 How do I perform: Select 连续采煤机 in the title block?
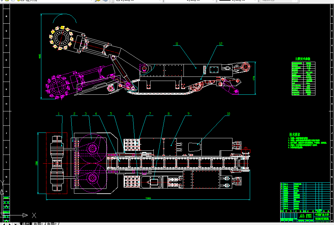pyautogui.click(x=322, y=219)
